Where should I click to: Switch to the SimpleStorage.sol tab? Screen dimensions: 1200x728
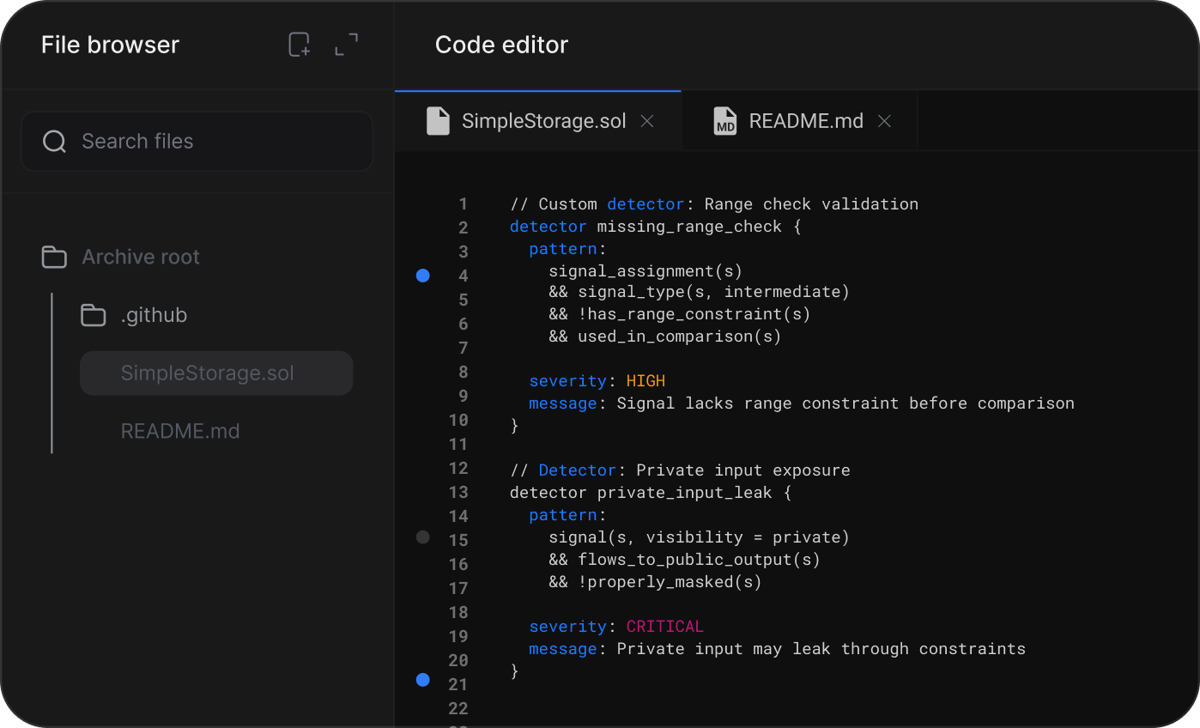[x=543, y=121]
